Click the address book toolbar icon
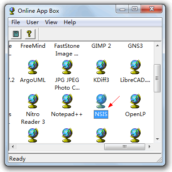Screen dimensions: 172x172 click(16, 34)
